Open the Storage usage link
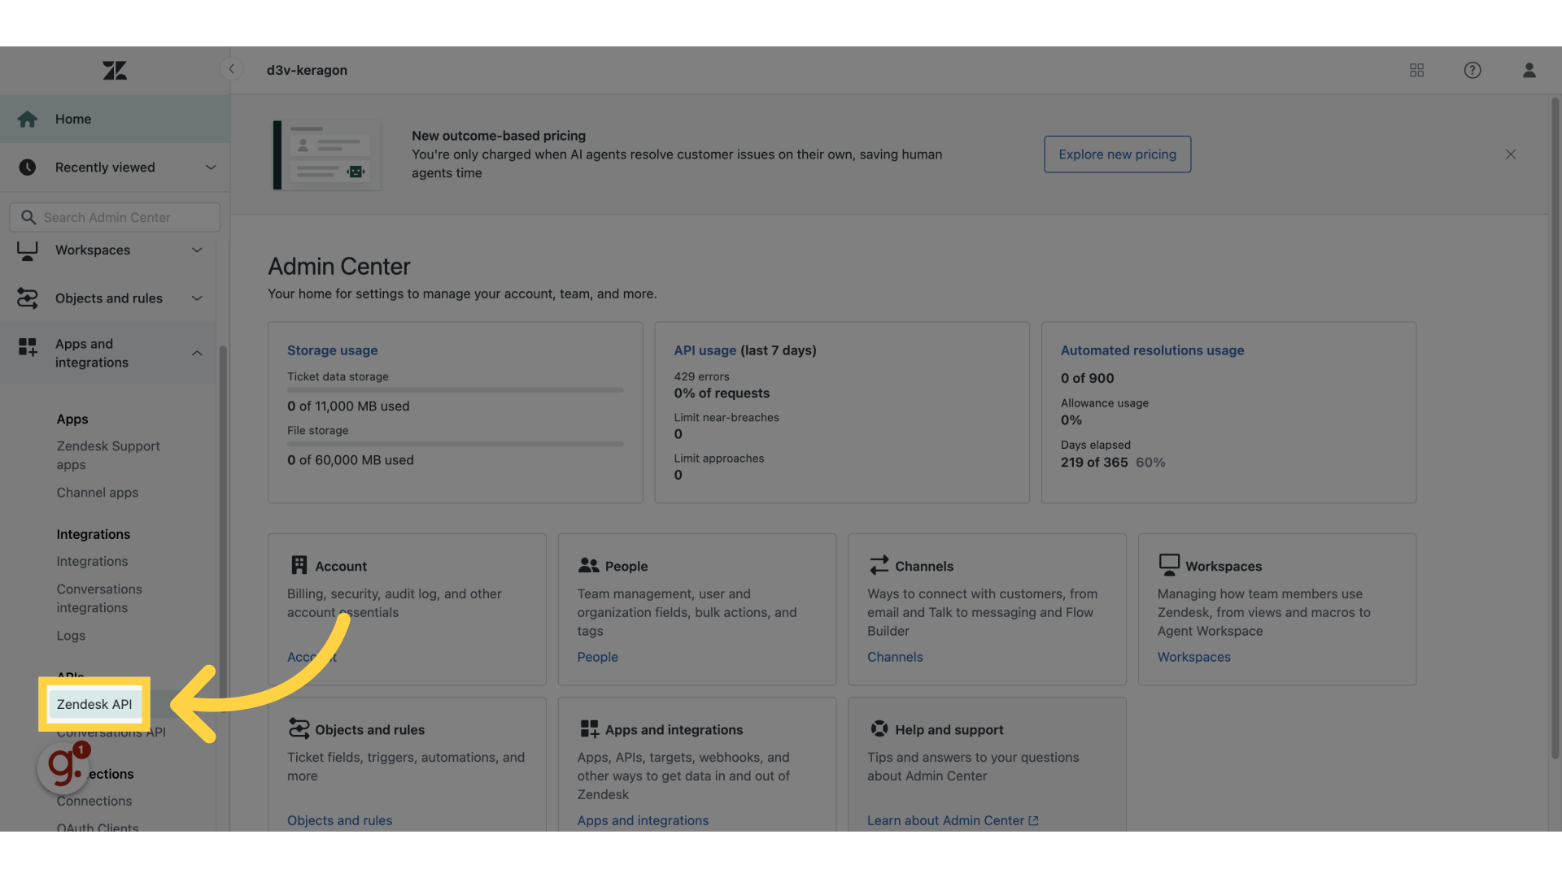This screenshot has width=1562, height=878. click(332, 350)
